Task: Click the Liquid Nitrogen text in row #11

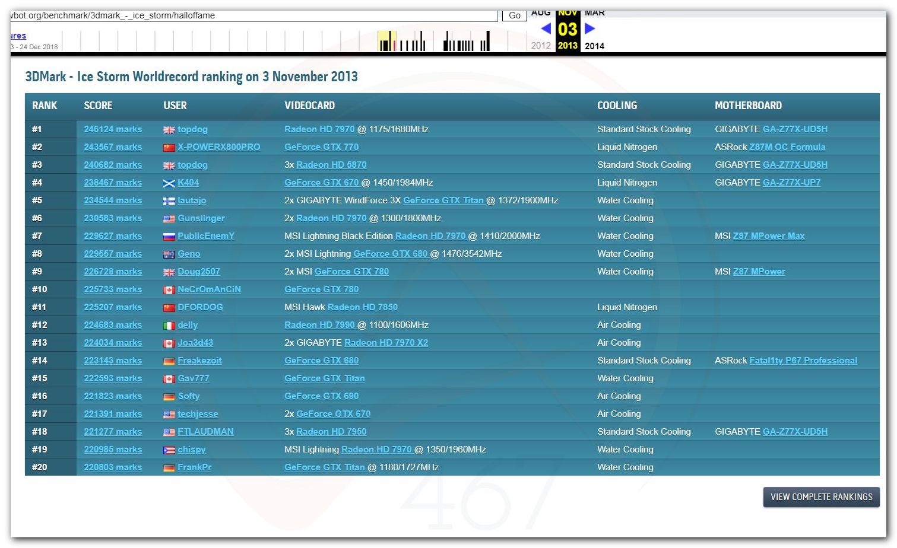Action: click(627, 307)
